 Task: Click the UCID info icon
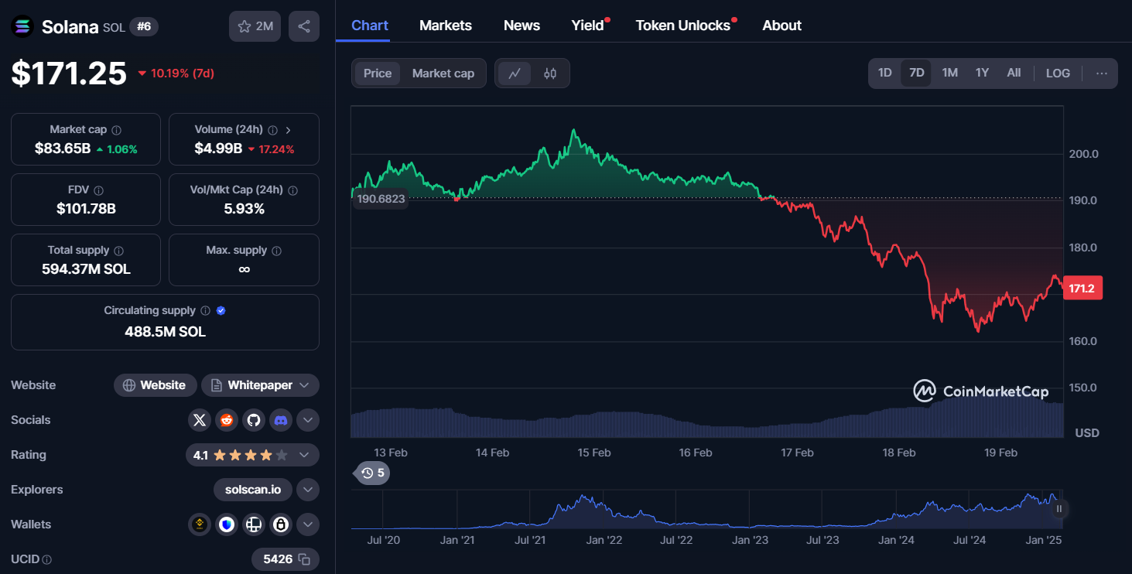(46, 559)
